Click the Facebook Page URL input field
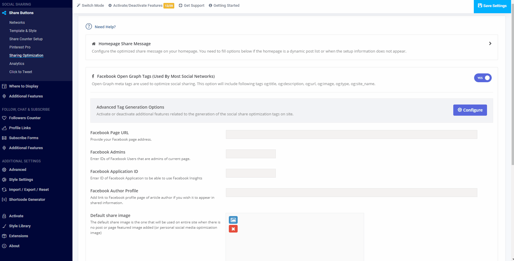Screen dimensions: 514x261 [351, 134]
